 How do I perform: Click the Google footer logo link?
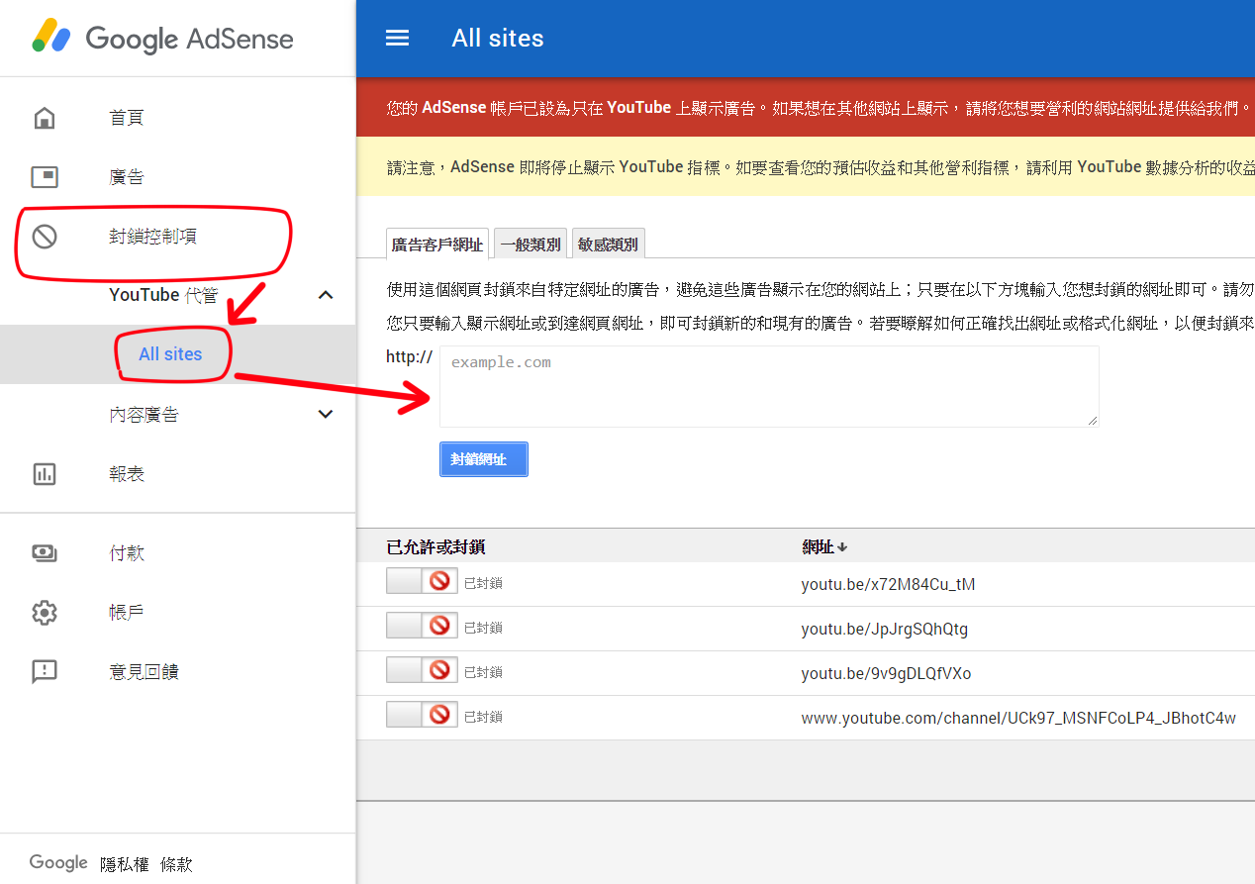(x=58, y=863)
